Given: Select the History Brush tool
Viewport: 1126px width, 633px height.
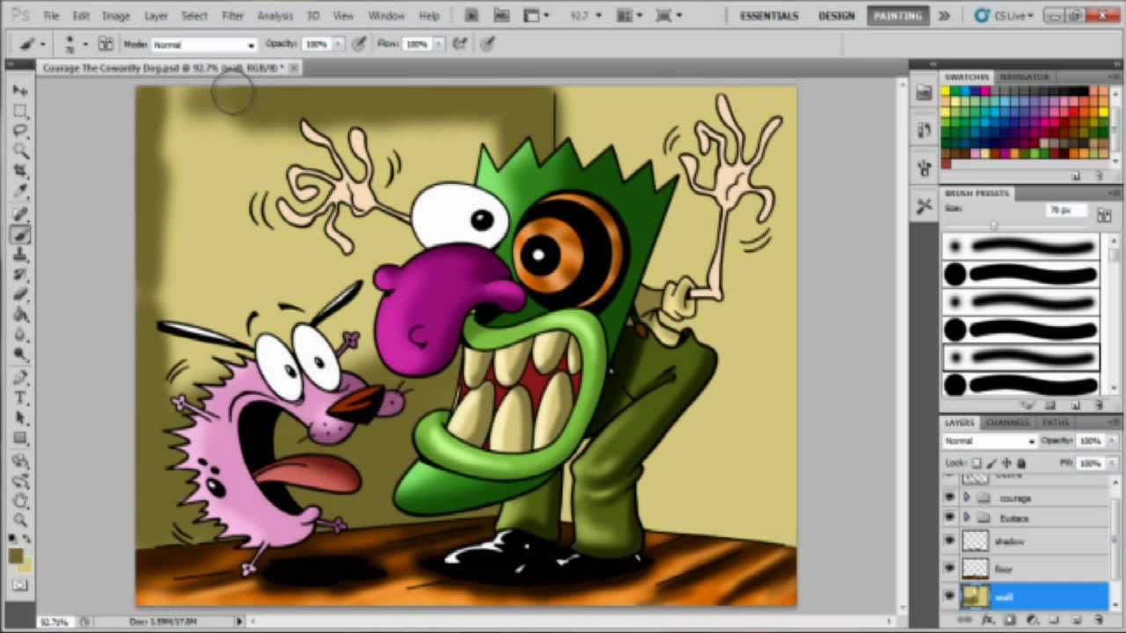Looking at the screenshot, I should 20,275.
